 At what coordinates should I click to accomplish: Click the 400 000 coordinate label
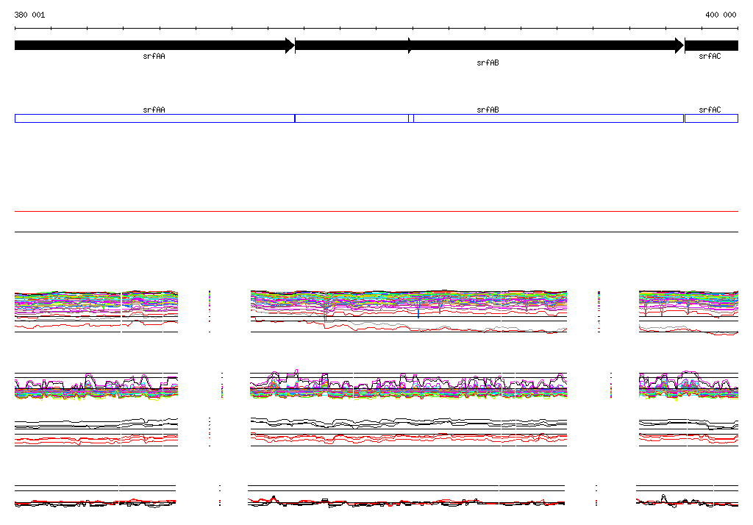pyautogui.click(x=721, y=15)
